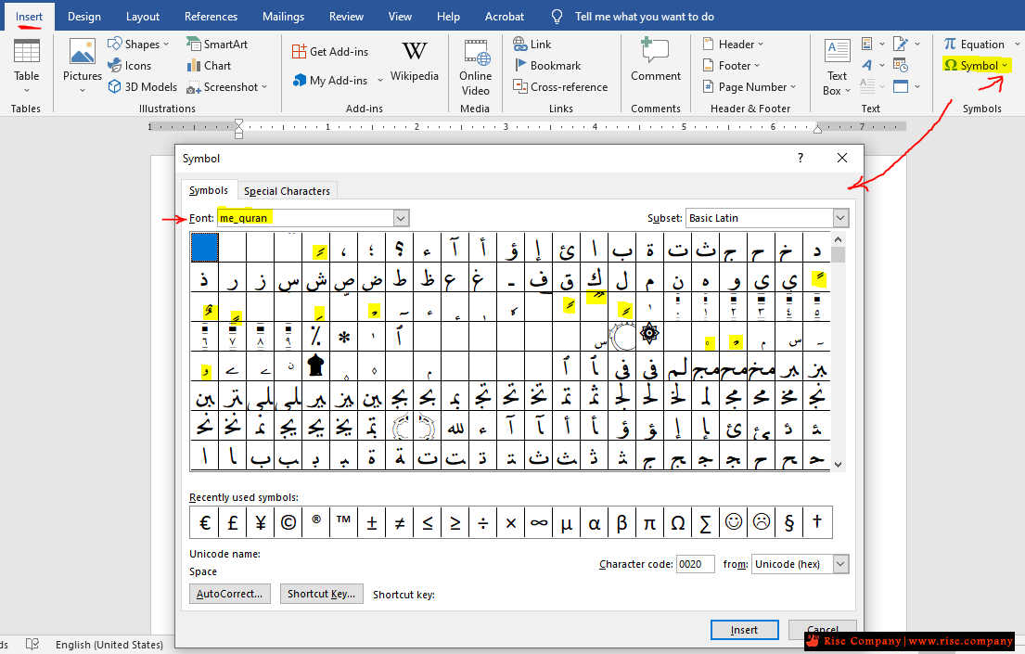Select the Euro recent symbol

(x=205, y=522)
